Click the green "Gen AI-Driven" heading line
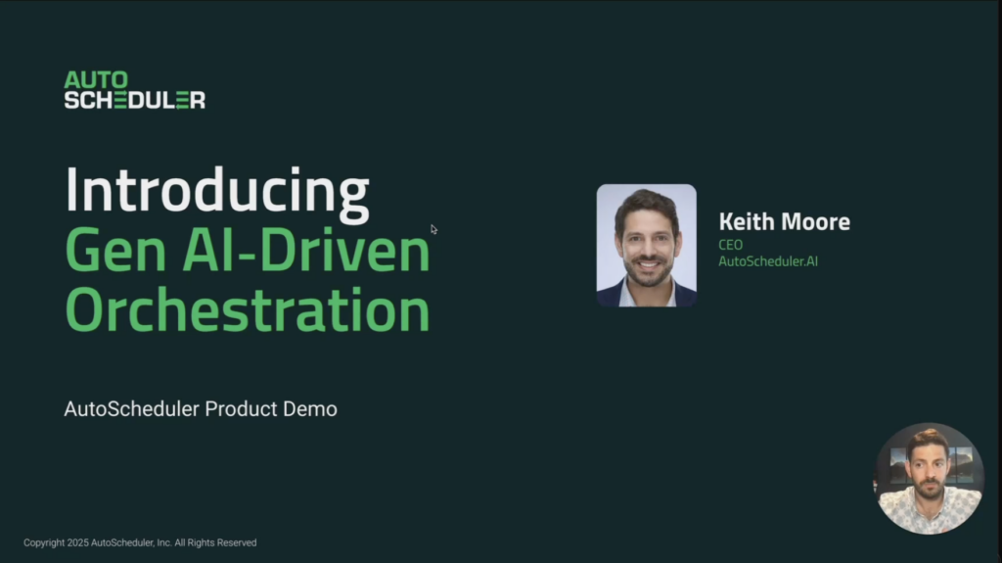1002x563 pixels. 247,252
